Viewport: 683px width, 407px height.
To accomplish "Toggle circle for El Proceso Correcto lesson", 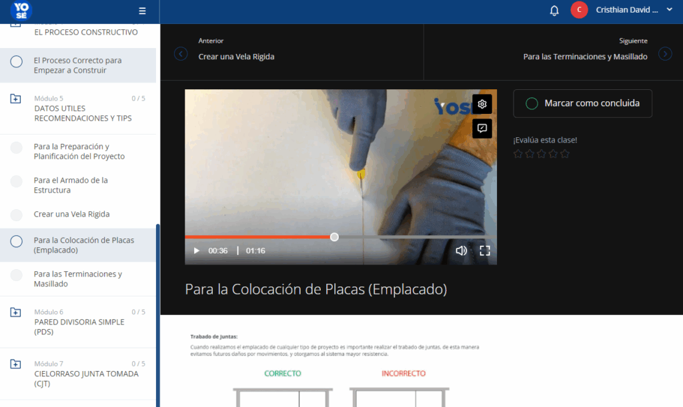I will coord(16,62).
